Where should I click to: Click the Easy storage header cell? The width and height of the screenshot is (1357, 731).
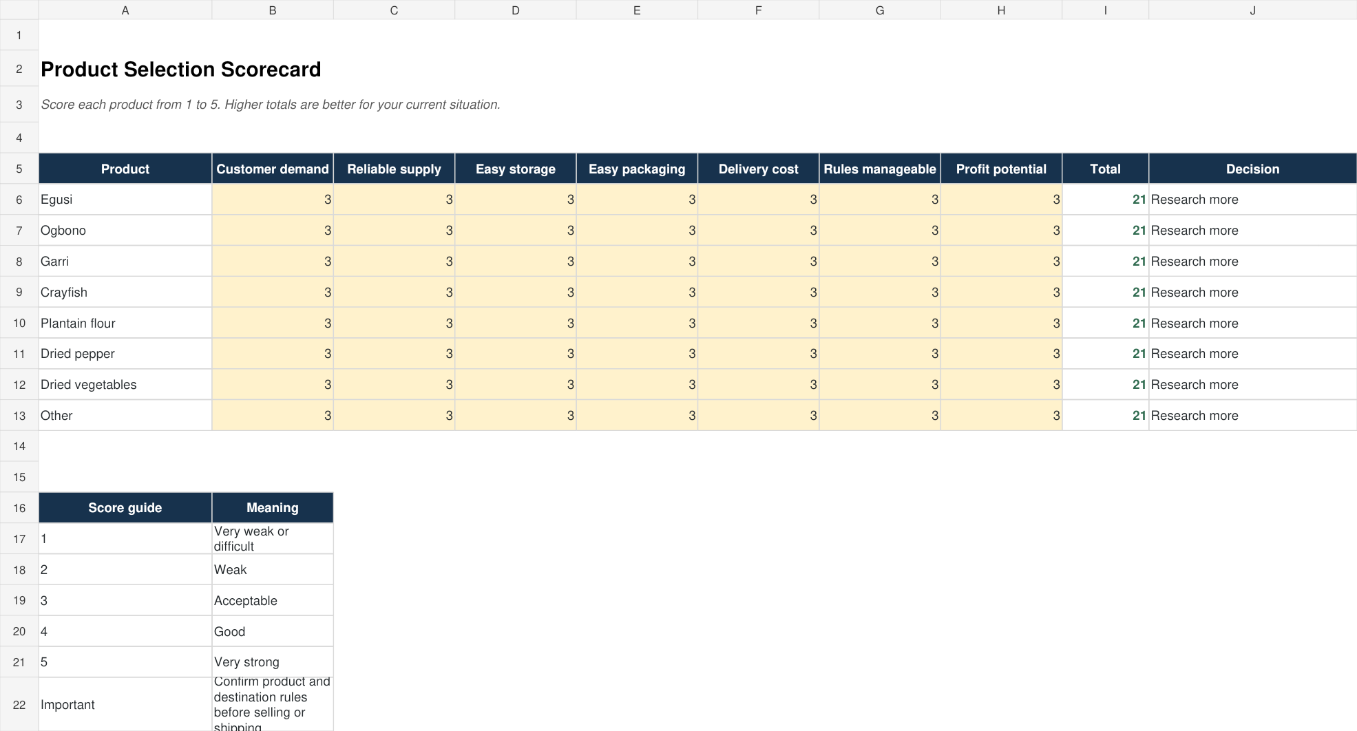click(516, 169)
